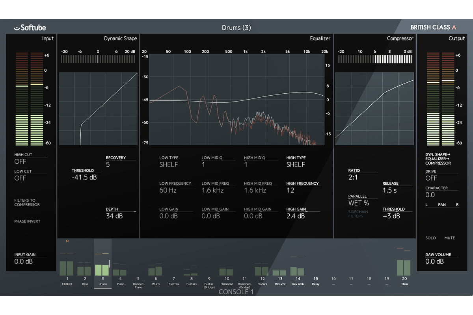Edit the compressor Threshold +3 dB value
Image resolution: width=473 pixels, height=315 pixels.
click(391, 216)
